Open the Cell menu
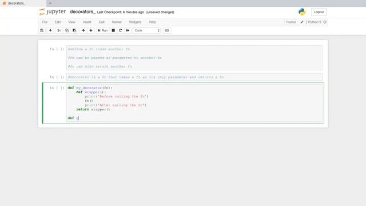Image resolution: width=366 pixels, height=206 pixels. click(x=102, y=22)
